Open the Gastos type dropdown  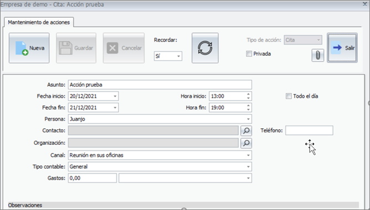click(248, 178)
